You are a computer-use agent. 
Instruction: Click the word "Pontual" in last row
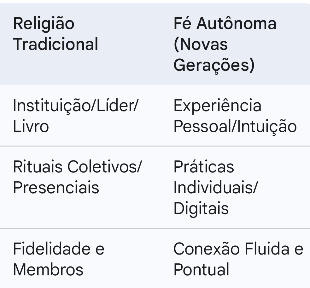pos(202,270)
